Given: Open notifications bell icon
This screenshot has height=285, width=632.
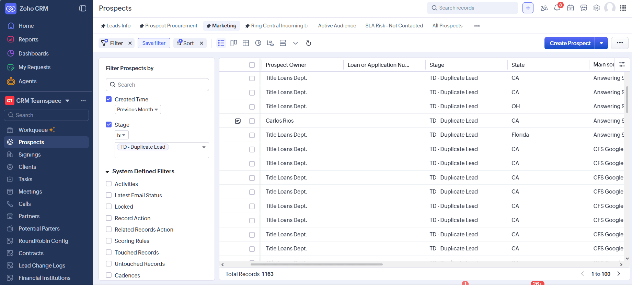Looking at the screenshot, I should [557, 8].
